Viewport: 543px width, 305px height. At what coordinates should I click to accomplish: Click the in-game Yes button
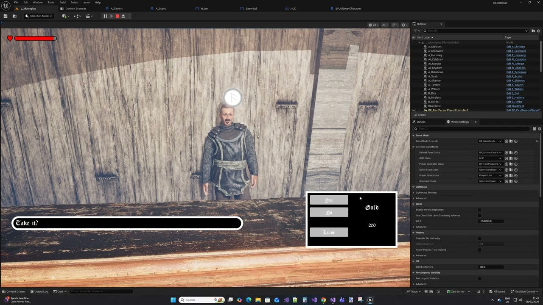[329, 200]
